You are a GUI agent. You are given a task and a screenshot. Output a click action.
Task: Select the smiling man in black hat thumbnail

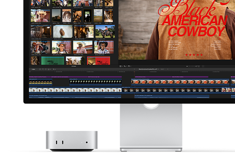click(104, 47)
